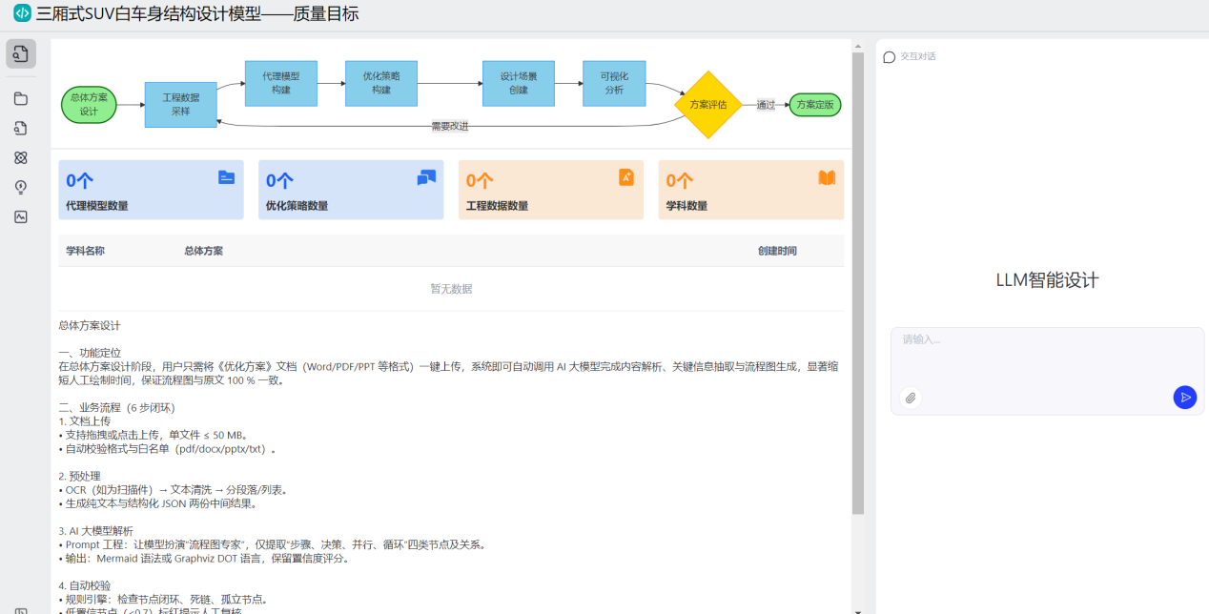Click the 请输入 chat input field
Screen dimensions: 1209x614
point(1046,358)
